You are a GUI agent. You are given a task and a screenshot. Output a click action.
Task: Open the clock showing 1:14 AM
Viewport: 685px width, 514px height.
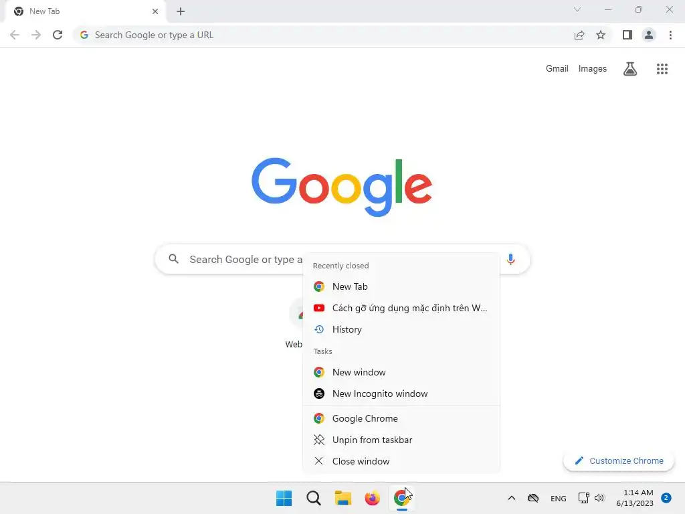(x=635, y=498)
